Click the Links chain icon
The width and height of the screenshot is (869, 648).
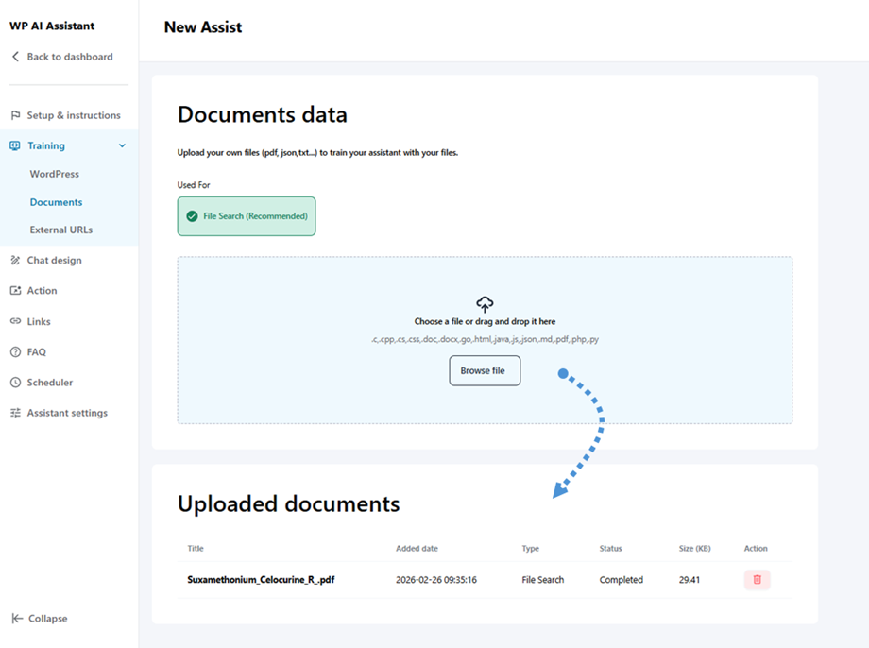pos(15,321)
